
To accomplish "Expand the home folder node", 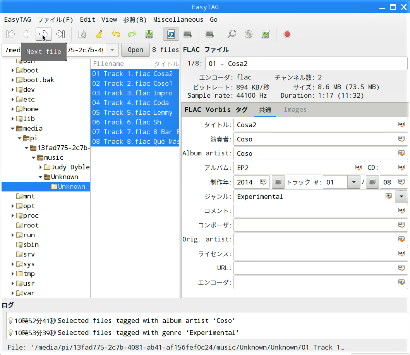I will pyautogui.click(x=12, y=109).
